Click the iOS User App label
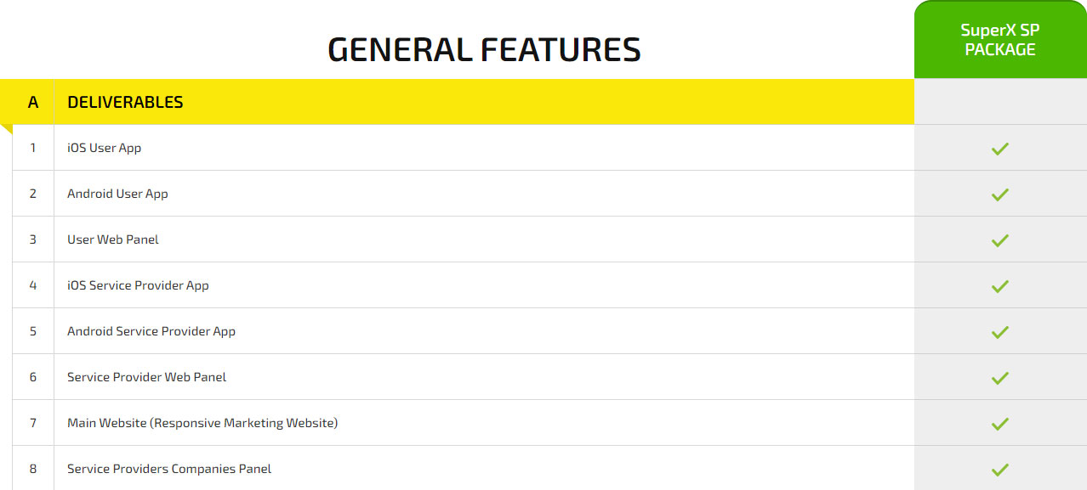Image resolution: width=1087 pixels, height=490 pixels. pos(104,148)
